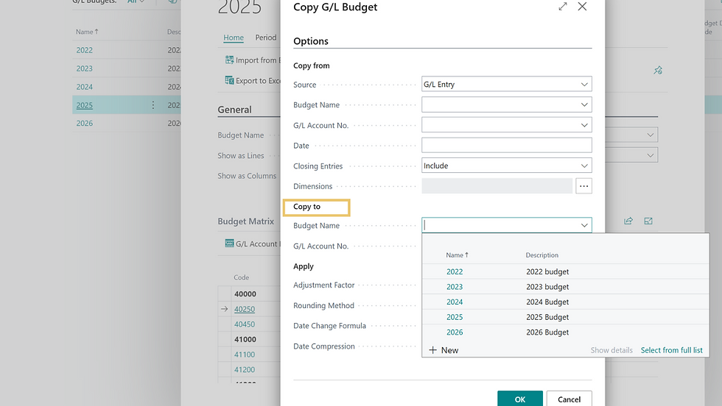The width and height of the screenshot is (722, 406).
Task: Click the plus New entry in dropdown
Action: point(444,350)
